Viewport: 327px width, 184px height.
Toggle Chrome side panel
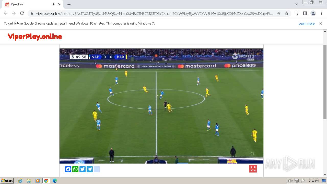point(305,14)
